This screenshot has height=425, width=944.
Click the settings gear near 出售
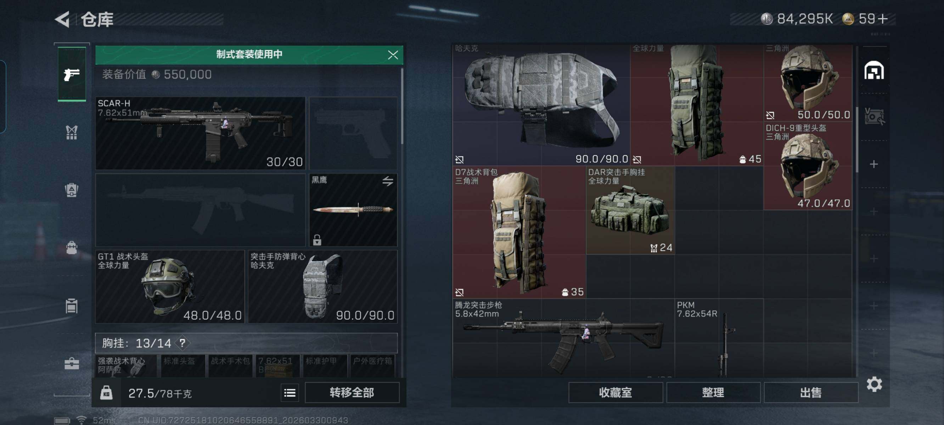(x=875, y=384)
